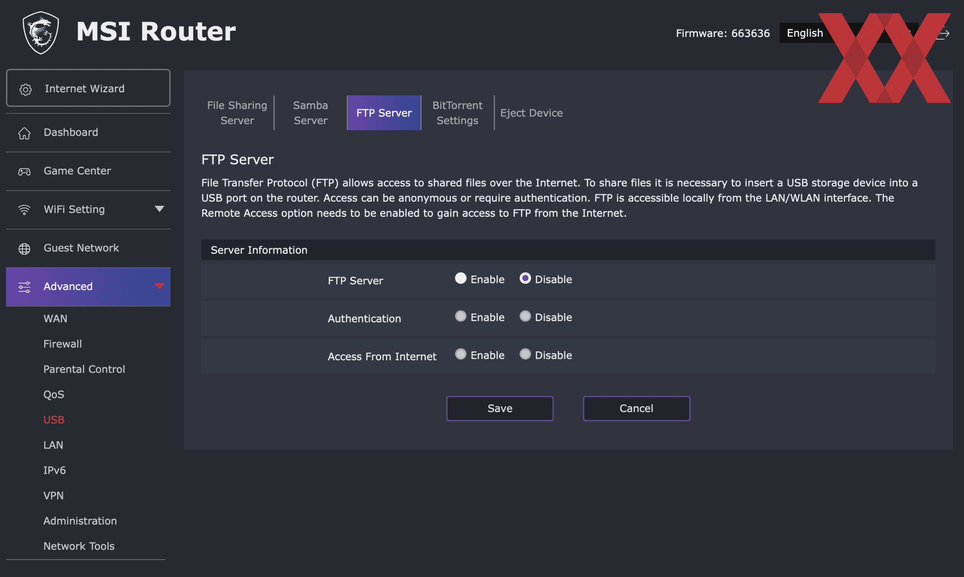Open Guest Network settings
This screenshot has height=577, width=964.
pos(88,248)
